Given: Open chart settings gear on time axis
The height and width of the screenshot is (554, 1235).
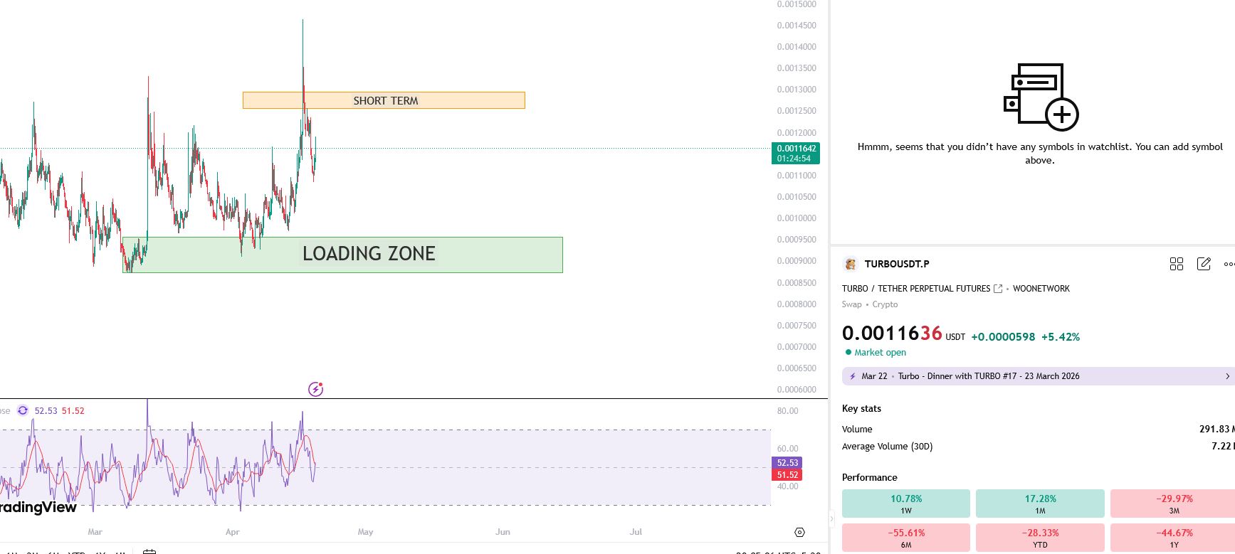Looking at the screenshot, I should pyautogui.click(x=799, y=532).
